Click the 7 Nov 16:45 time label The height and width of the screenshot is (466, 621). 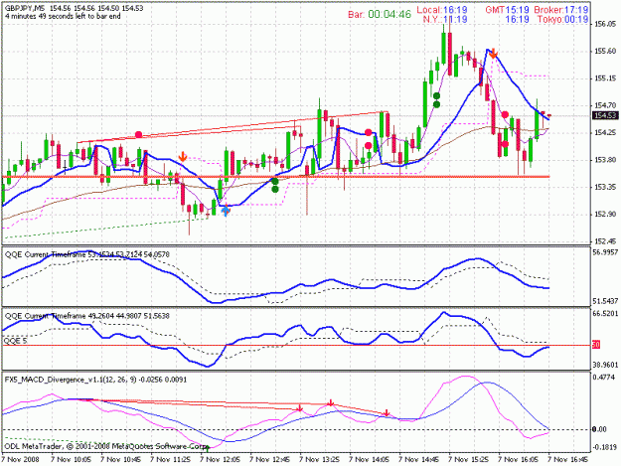click(x=568, y=459)
